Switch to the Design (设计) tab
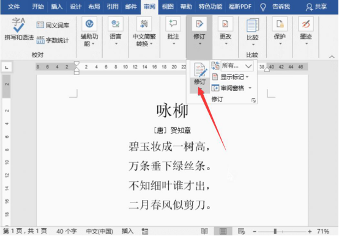The width and height of the screenshot is (339, 236). point(75,7)
